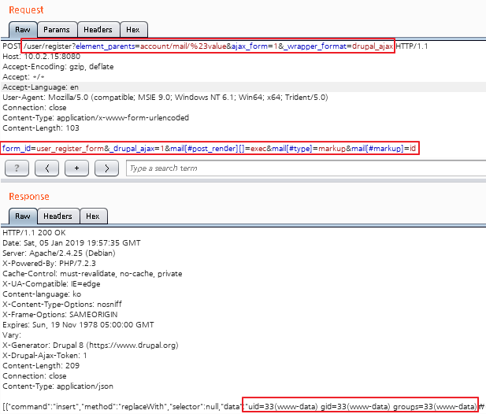Click the 'HTTP/1.1 200 OK' status line

[34, 232]
